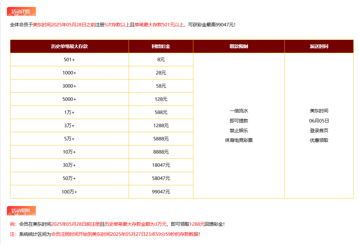This screenshot has height=244, width=359.
Task: Click the 5万+ deposit tier cell
Action: pyautogui.click(x=69, y=139)
